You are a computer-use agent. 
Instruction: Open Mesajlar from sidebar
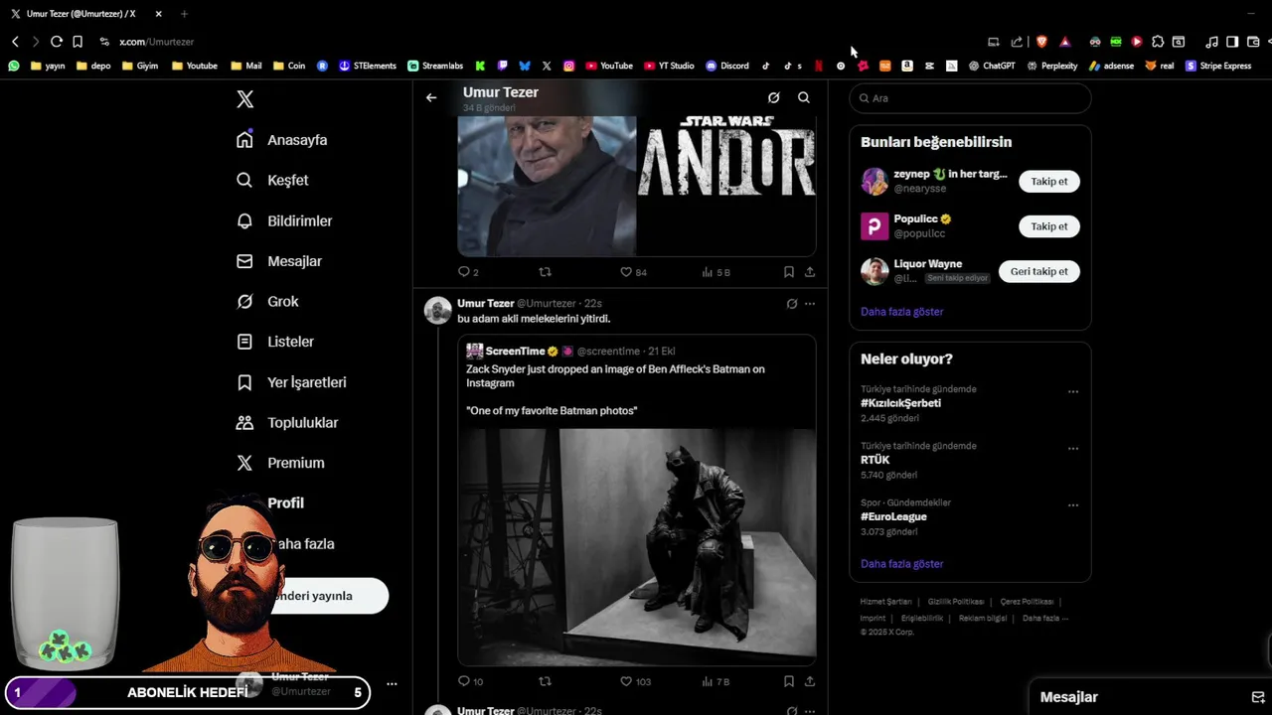click(x=279, y=261)
